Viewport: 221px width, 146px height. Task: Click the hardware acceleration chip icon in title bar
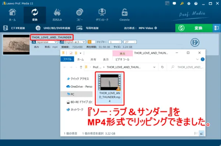(167, 3)
